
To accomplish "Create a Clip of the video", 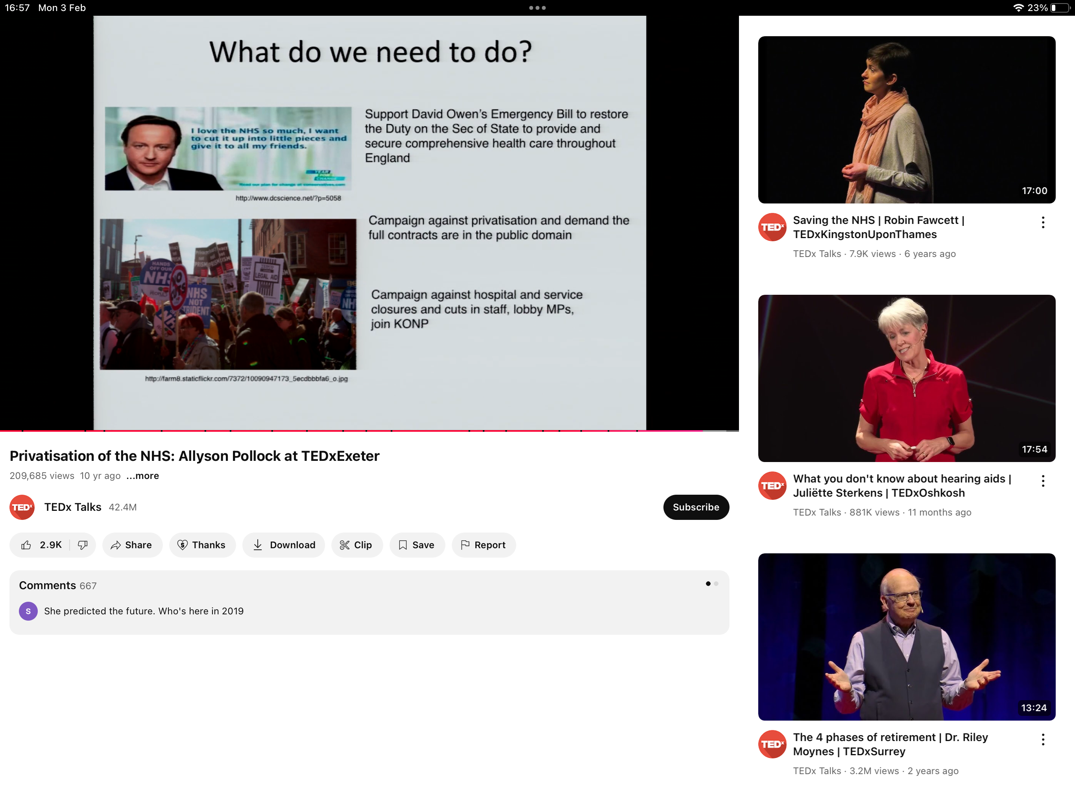I will [x=357, y=545].
